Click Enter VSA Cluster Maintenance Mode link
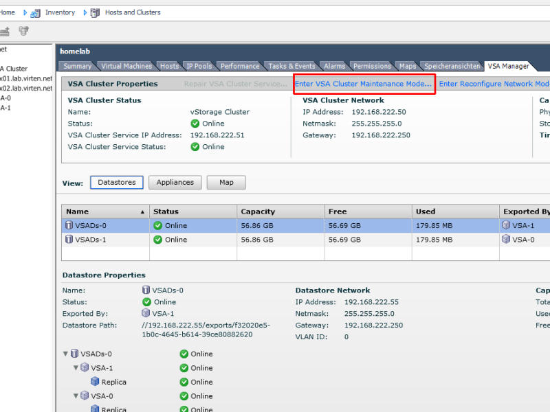 click(363, 84)
